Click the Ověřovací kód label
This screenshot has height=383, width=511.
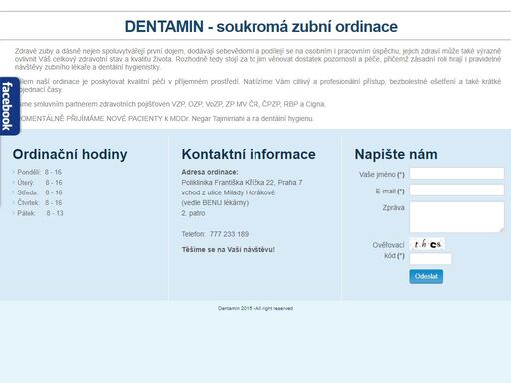(388, 250)
